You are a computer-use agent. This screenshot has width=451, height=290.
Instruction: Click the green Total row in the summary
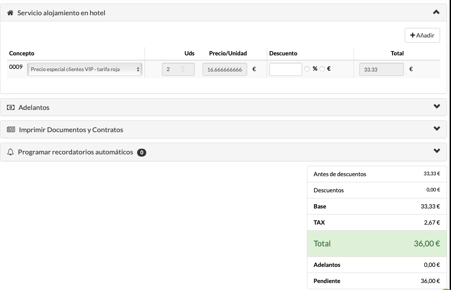377,244
